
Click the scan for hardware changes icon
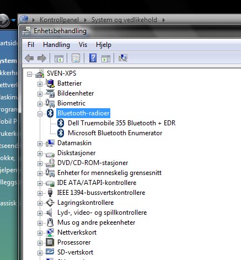pos(123,58)
